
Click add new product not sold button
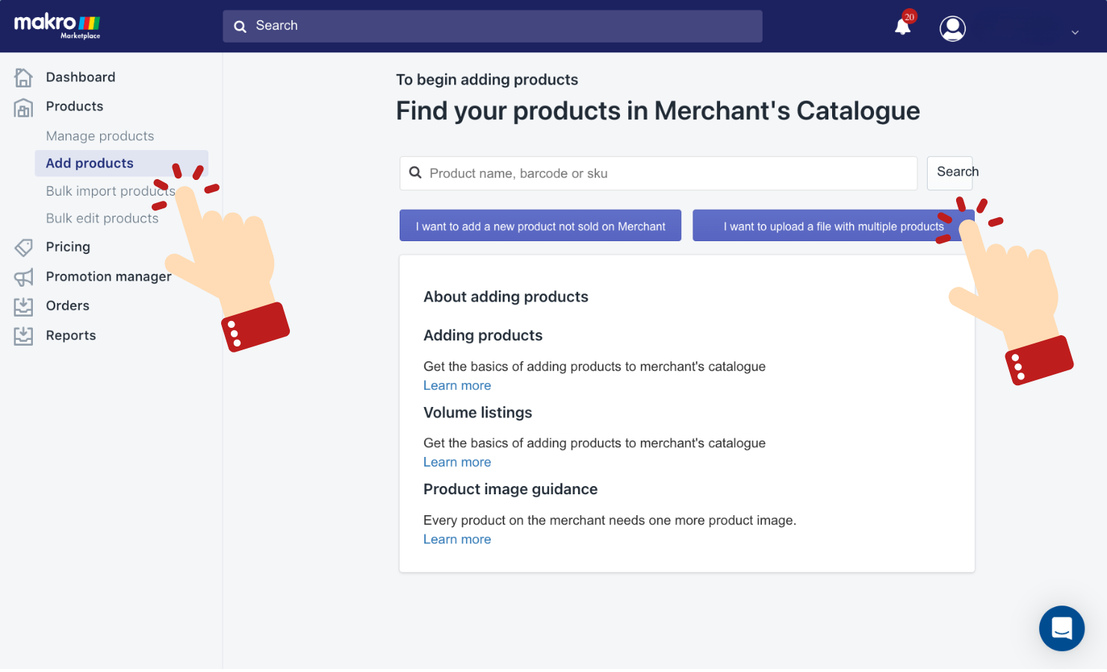tap(540, 225)
